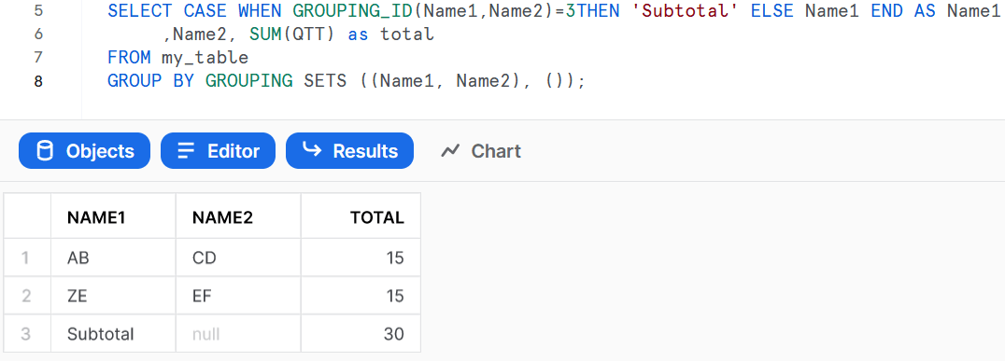Image resolution: width=1005 pixels, height=361 pixels.
Task: Place cursor on GROUP BY keyword
Action: [150, 81]
